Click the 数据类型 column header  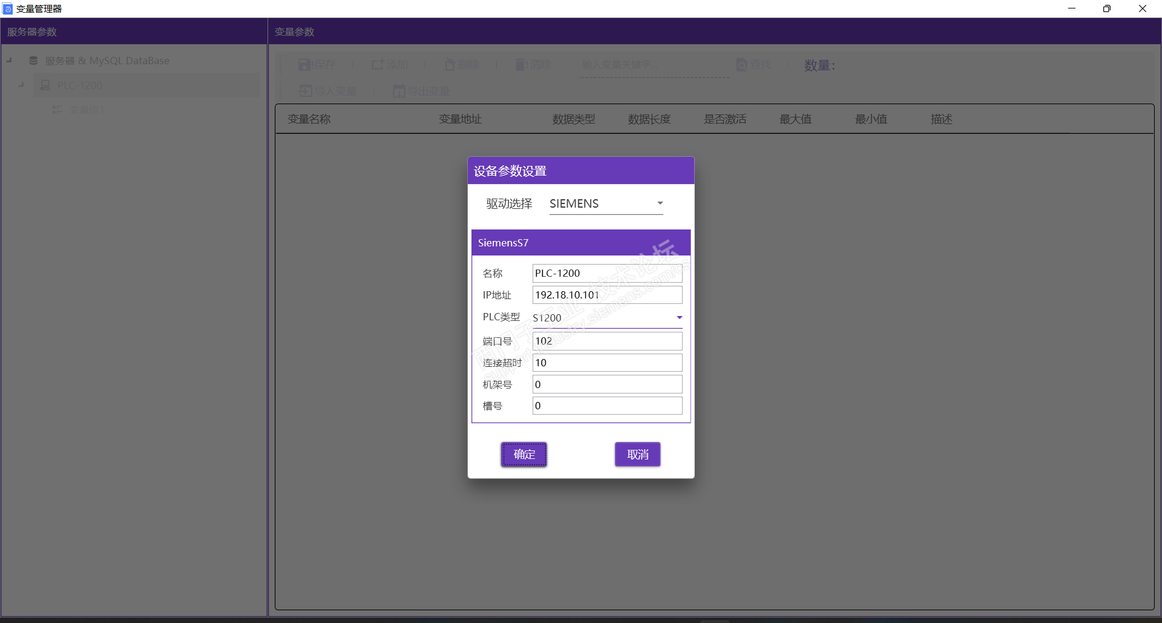(574, 119)
